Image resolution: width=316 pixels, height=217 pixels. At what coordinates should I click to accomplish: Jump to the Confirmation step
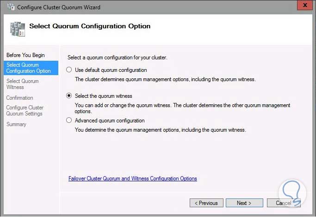point(19,98)
